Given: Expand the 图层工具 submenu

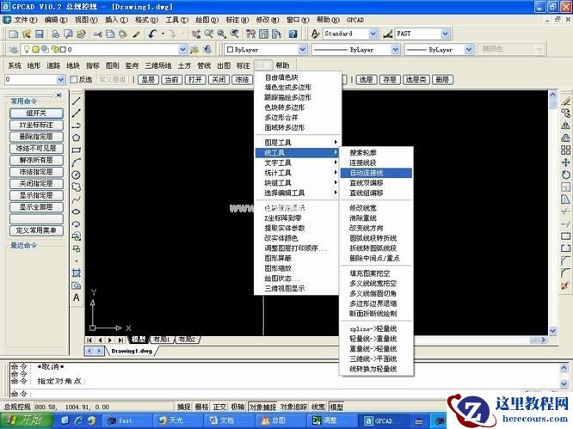Looking at the screenshot, I should pos(298,143).
